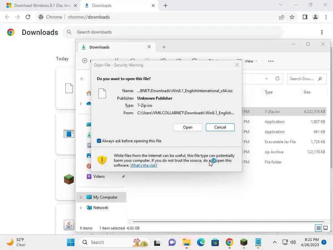This screenshot has width=333, height=250.
Task: Close the Chrome Downloads tab
Action: click(153, 6)
